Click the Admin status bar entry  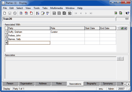click(111, 89)
